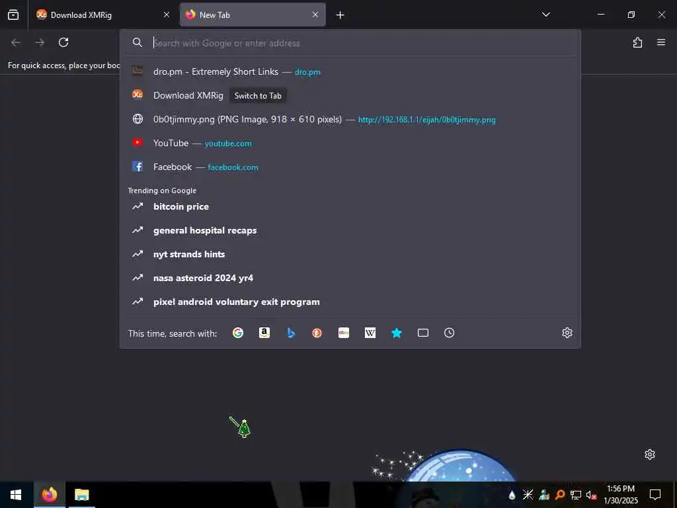The height and width of the screenshot is (508, 677).
Task: Search trending nyt strands hints
Action: click(x=350, y=254)
